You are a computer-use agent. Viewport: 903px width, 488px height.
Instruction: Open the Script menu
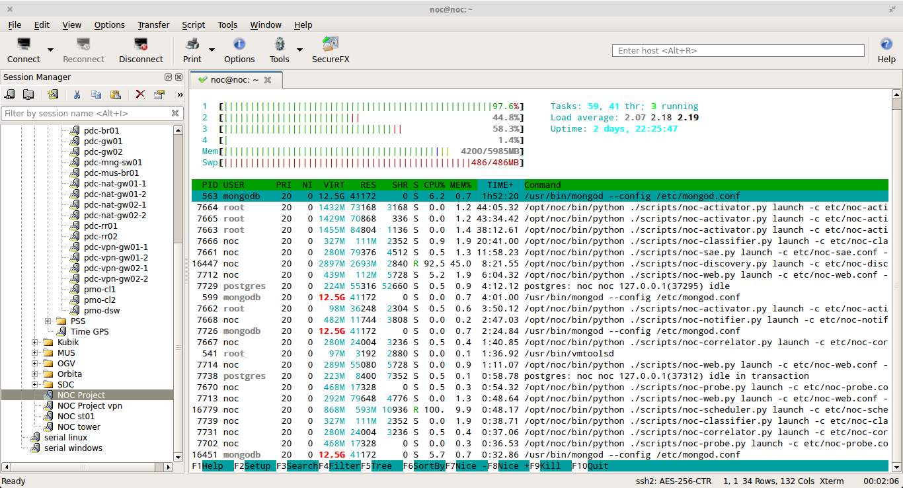pyautogui.click(x=194, y=25)
